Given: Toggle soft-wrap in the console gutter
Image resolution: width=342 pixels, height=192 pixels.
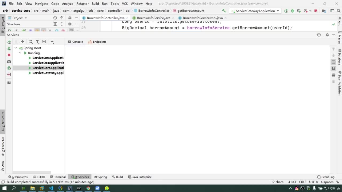Looking at the screenshot, I should 333,62.
